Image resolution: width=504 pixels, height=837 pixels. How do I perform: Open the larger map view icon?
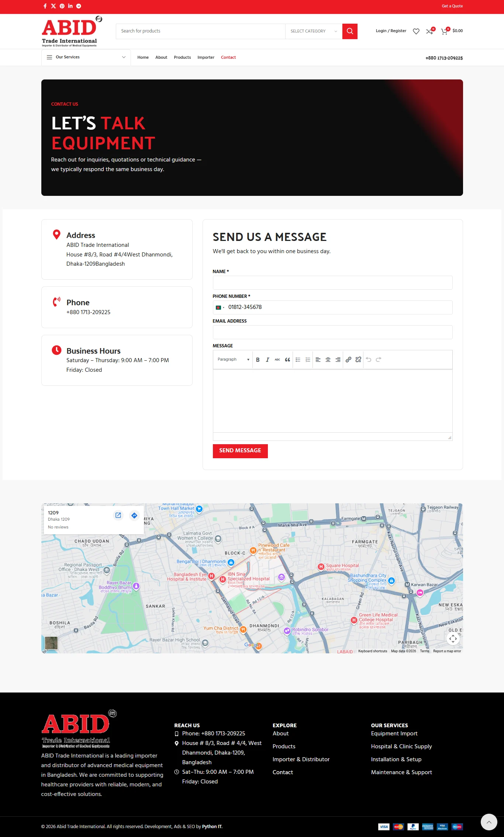pos(118,515)
